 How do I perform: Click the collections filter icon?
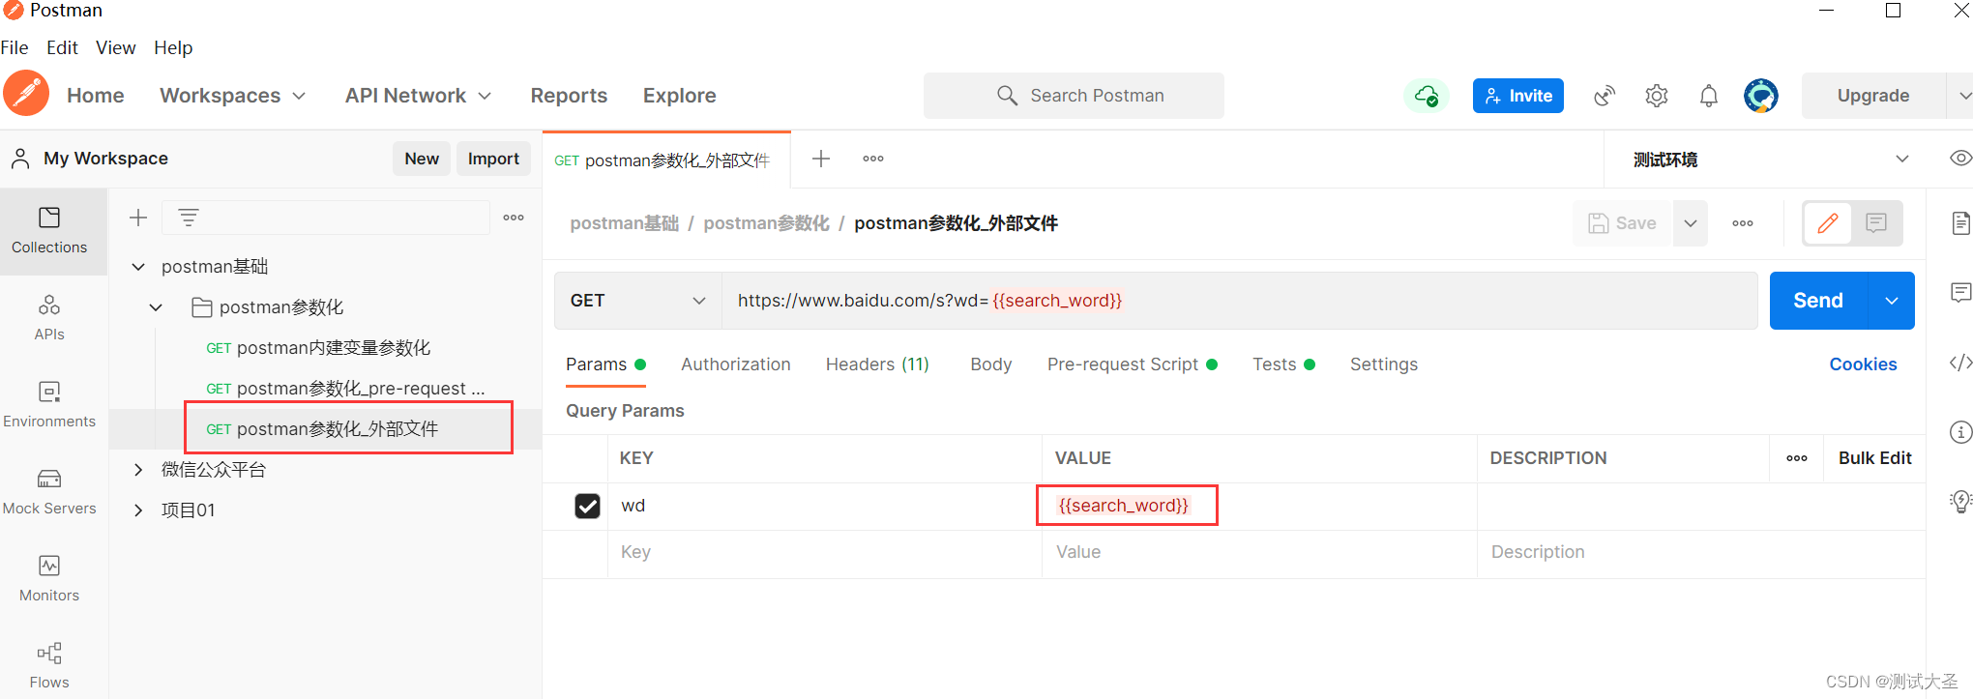pyautogui.click(x=189, y=218)
